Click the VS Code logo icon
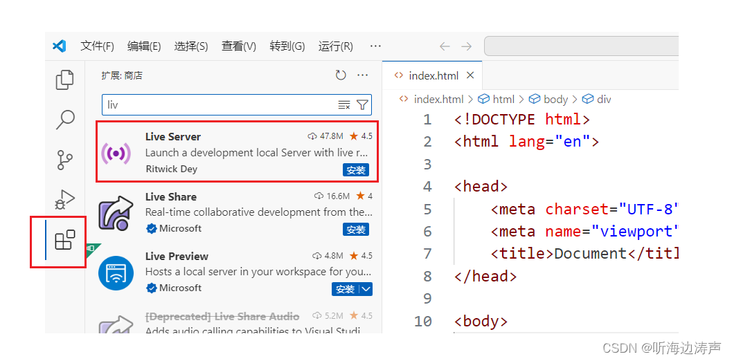Screen dimensions: 732x361 point(60,46)
